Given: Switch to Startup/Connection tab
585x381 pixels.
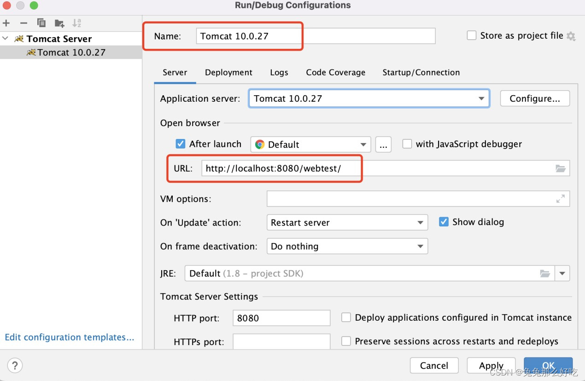Looking at the screenshot, I should [421, 72].
